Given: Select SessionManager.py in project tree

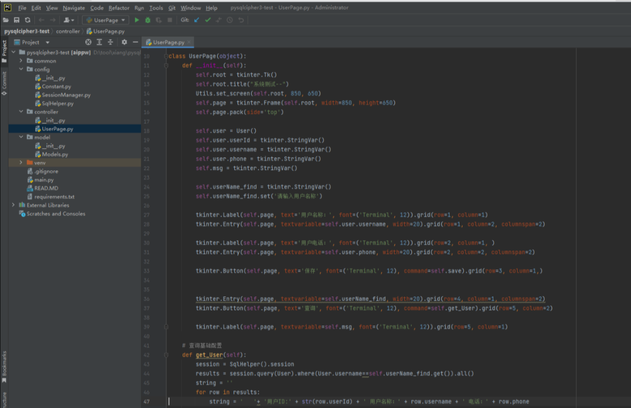Looking at the screenshot, I should (66, 95).
